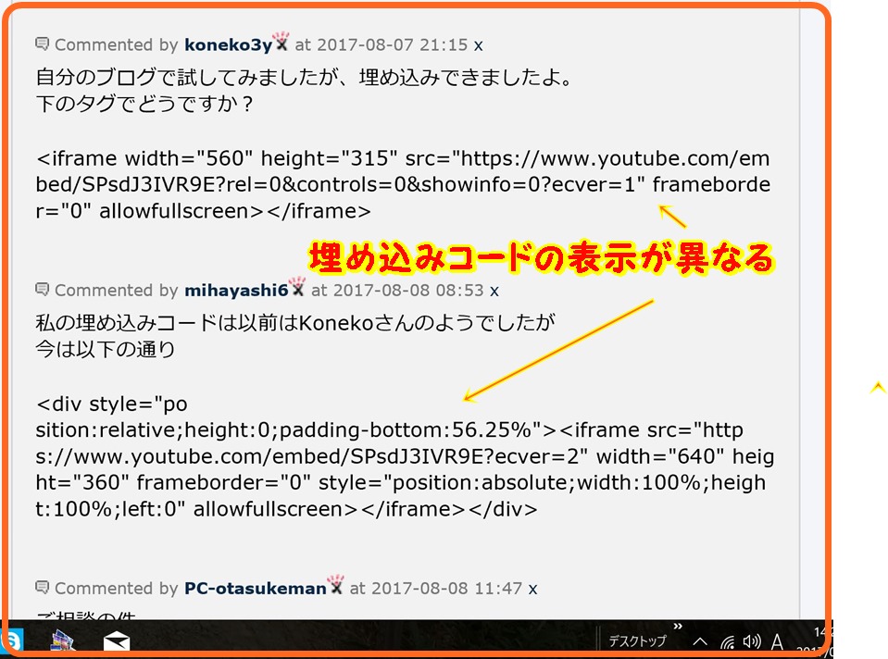Click the line starting 'ht="360" frameborder'
Viewport: 888px width, 659px height.
coord(400,483)
